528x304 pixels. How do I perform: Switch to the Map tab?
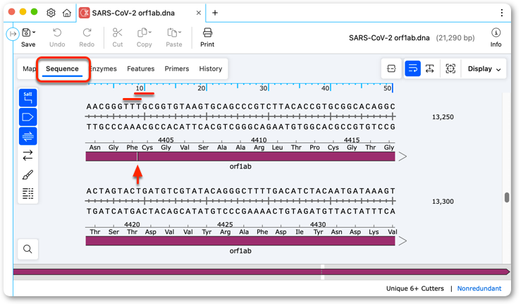29,68
